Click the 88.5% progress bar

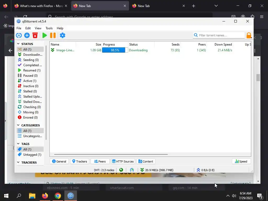(115, 50)
